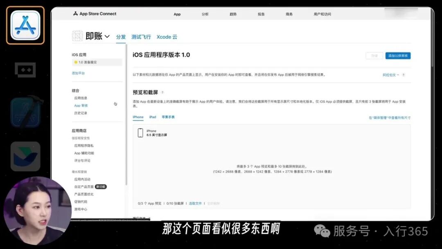Click the iPhone device icon in the screenshot area
442x249 pixels.
click(141, 132)
